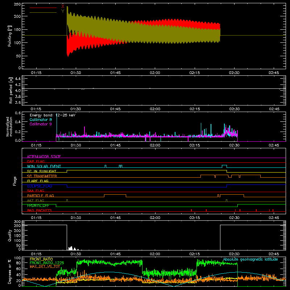Image resolution: width=290 pixels, height=290 pixels.
Task: Click the first BAD_PACKETS spike near 02:14
Action: (191, 210)
